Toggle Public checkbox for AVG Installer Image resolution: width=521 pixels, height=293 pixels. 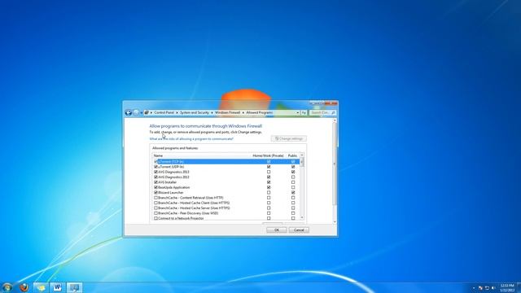tap(293, 182)
